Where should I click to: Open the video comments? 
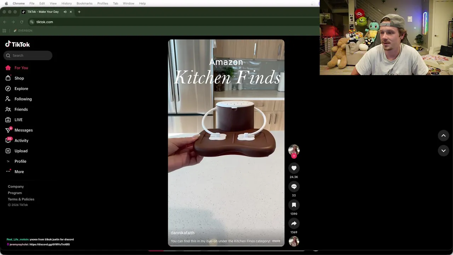tap(294, 187)
